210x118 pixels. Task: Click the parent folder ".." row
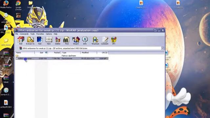point(62,55)
